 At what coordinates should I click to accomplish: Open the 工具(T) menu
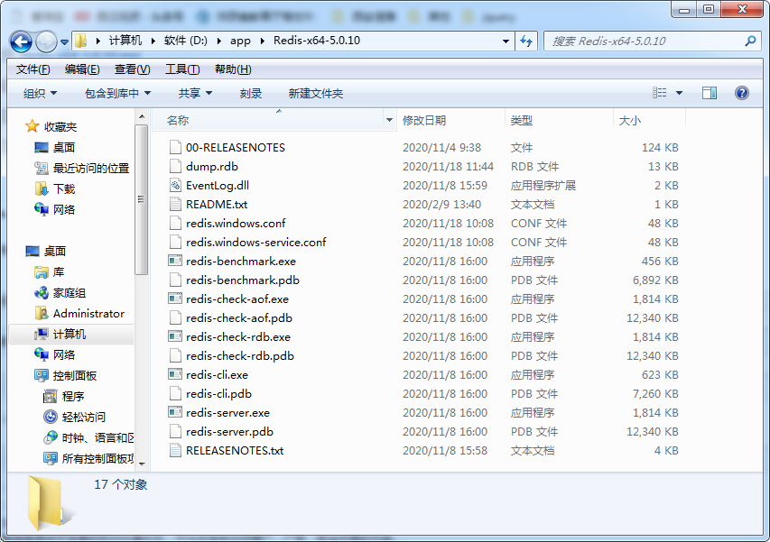182,69
